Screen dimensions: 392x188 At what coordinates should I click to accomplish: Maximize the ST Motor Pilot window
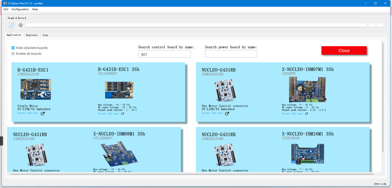tap(375, 3)
